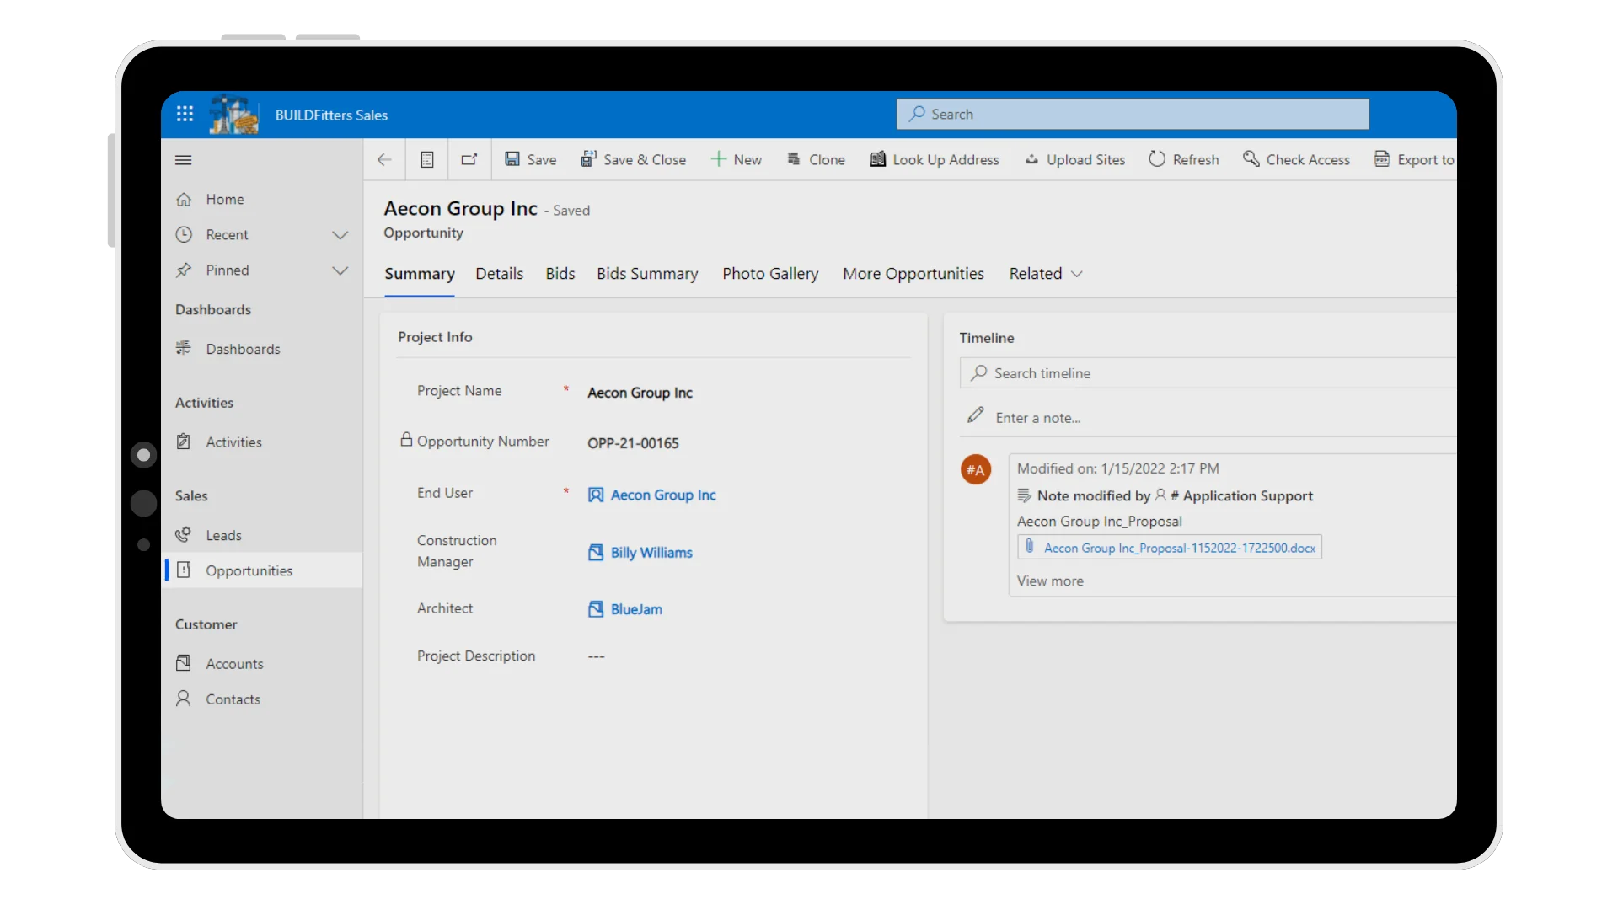This screenshot has width=1618, height=910.
Task: Click the Upload Sites icon
Action: pyautogui.click(x=1031, y=160)
